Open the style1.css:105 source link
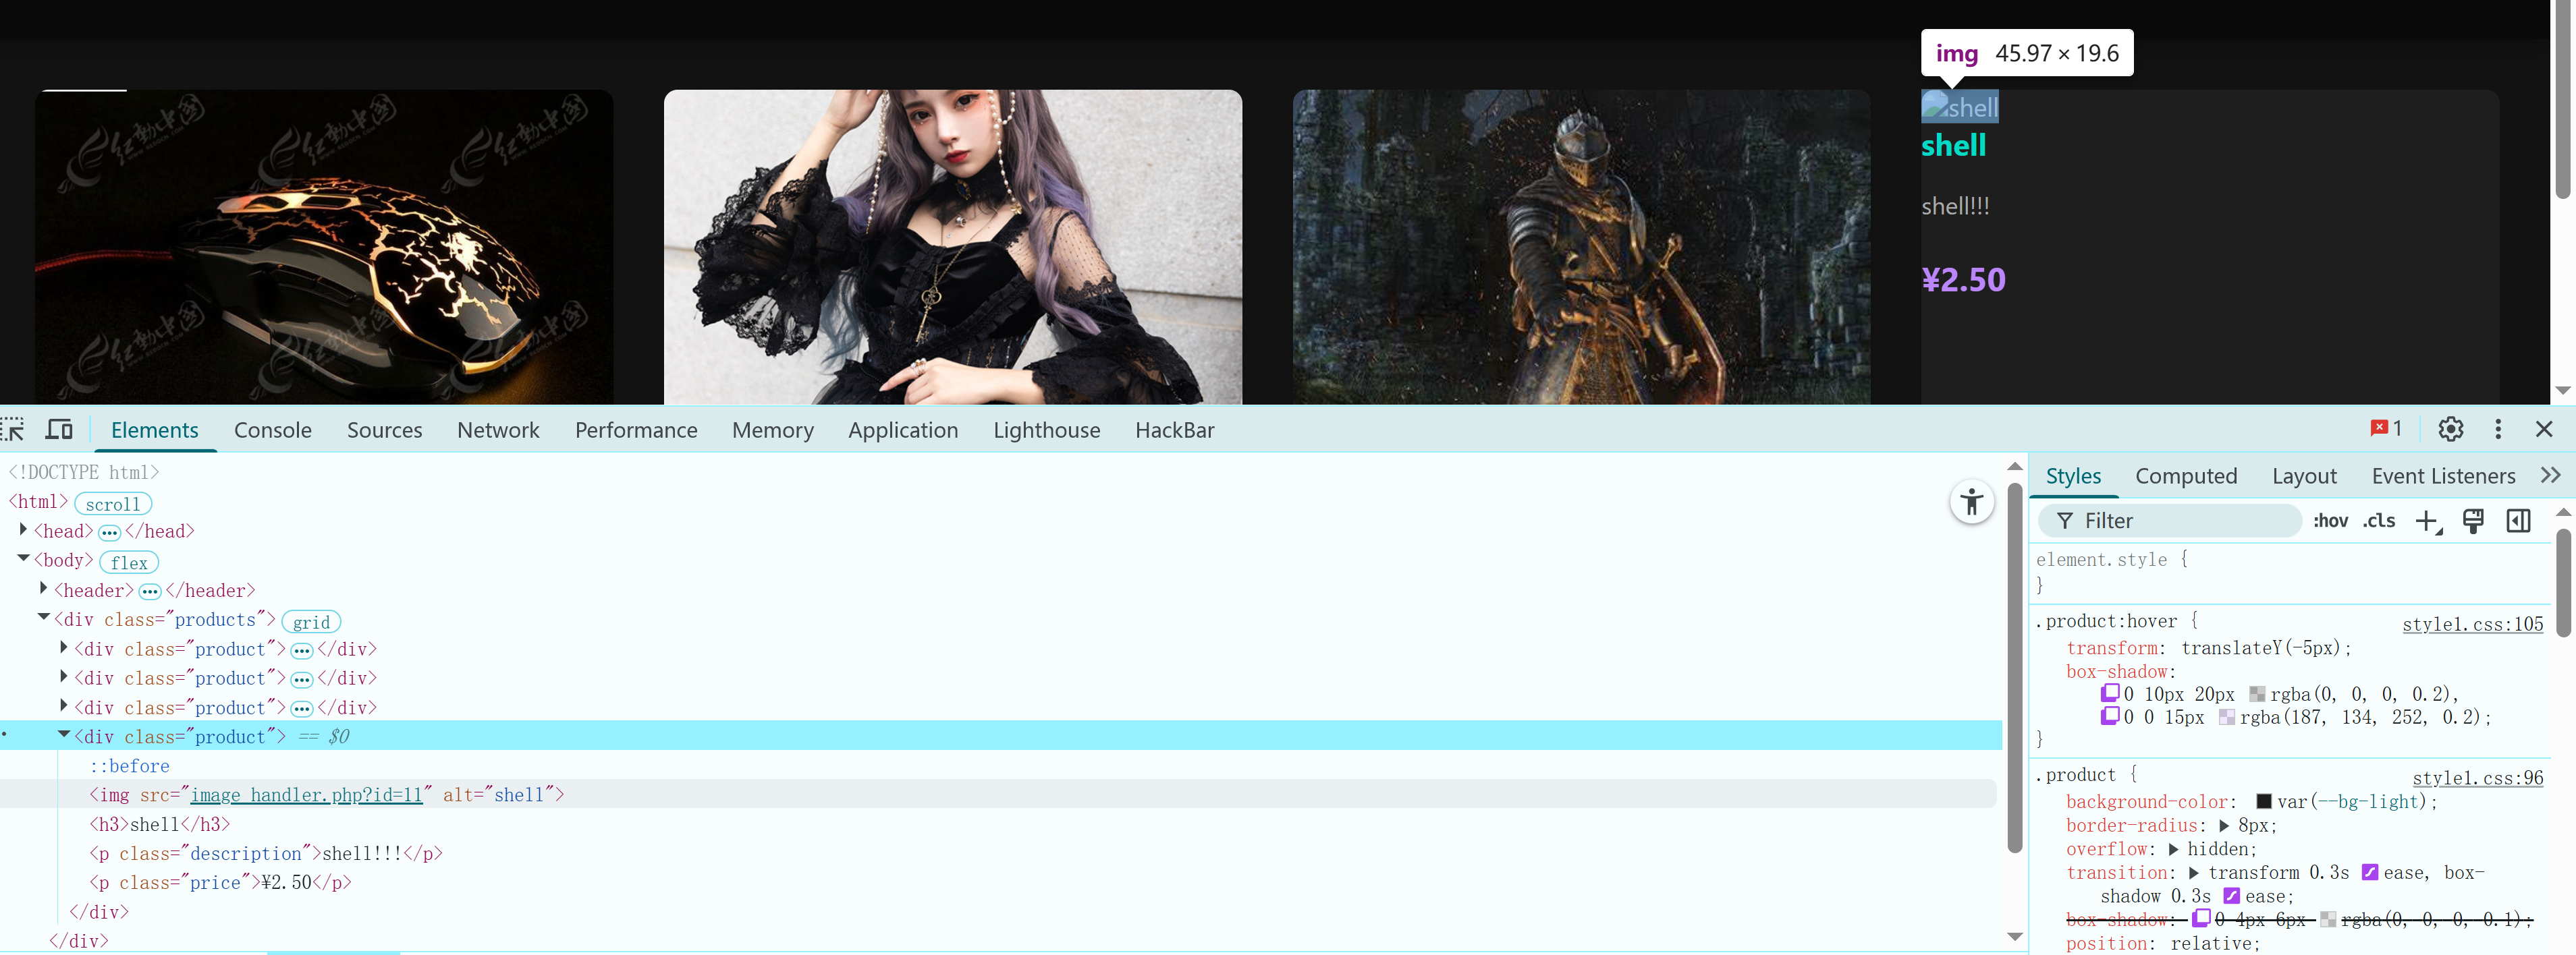Screen dimensions: 2576x955 (2472, 625)
